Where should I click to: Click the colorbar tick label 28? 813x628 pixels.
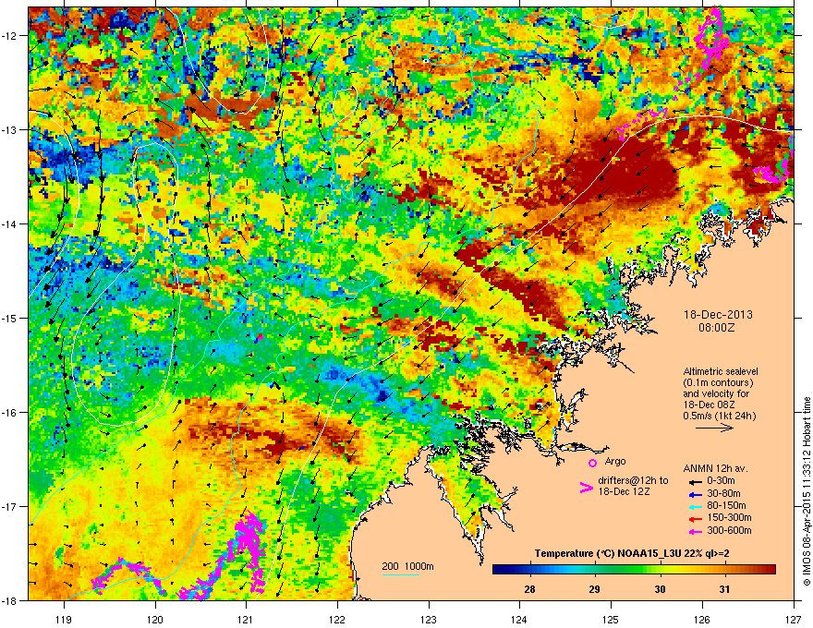tap(529, 589)
